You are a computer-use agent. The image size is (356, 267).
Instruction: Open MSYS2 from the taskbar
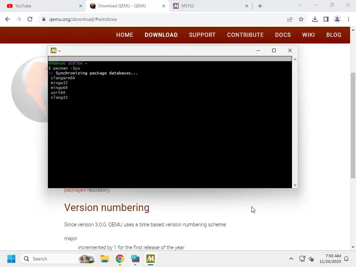coord(151,259)
